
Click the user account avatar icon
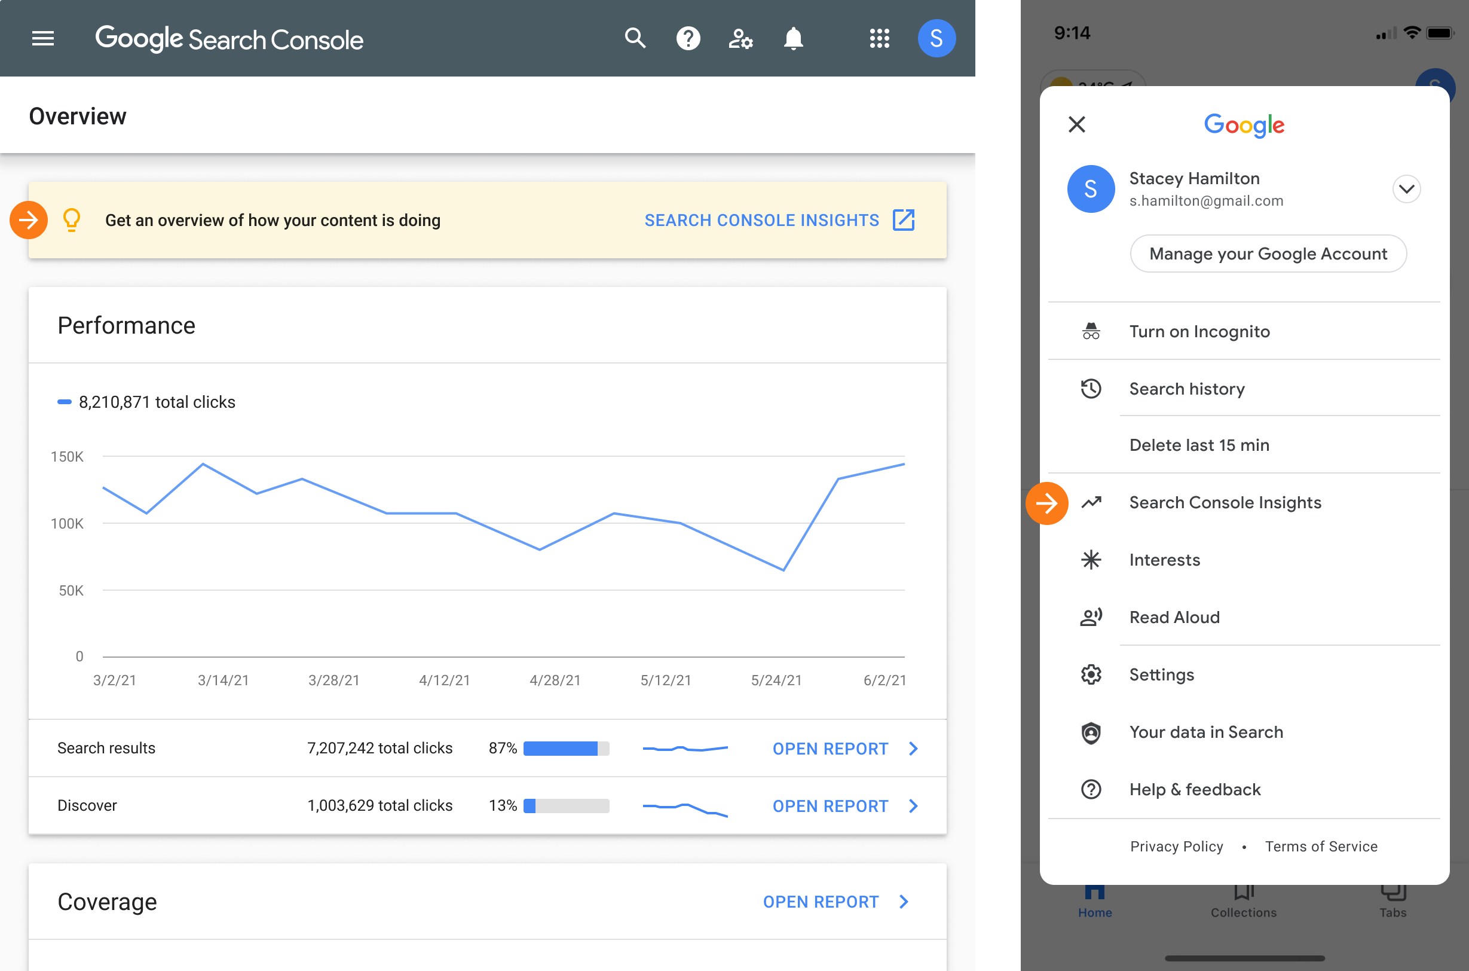pyautogui.click(x=935, y=38)
